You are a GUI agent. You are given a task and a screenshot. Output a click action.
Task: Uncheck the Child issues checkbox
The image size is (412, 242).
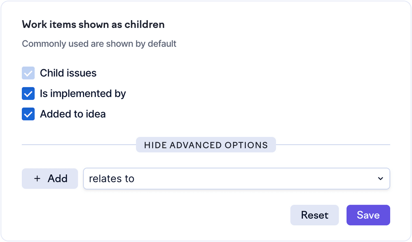click(x=28, y=74)
